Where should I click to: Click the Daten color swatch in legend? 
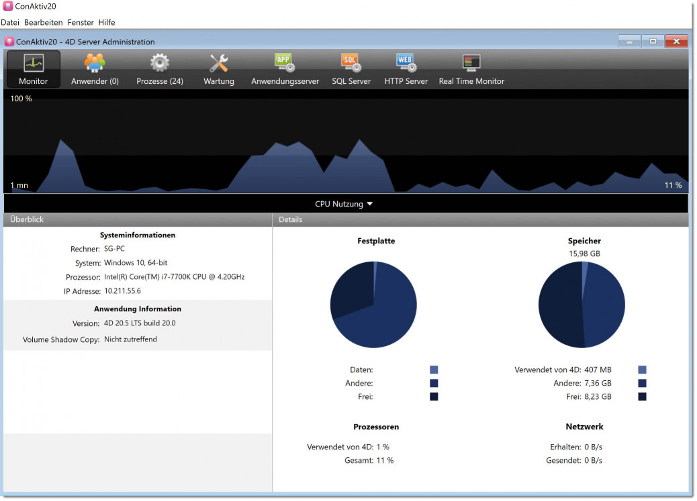(x=434, y=370)
